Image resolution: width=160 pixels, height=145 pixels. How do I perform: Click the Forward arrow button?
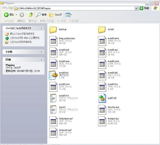(x=22, y=15)
